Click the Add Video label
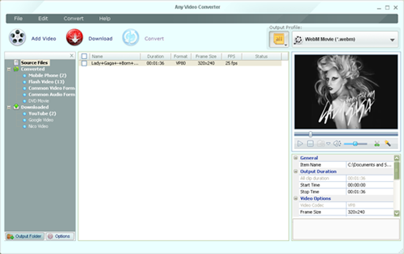The width and height of the screenshot is (404, 254). pyautogui.click(x=44, y=38)
